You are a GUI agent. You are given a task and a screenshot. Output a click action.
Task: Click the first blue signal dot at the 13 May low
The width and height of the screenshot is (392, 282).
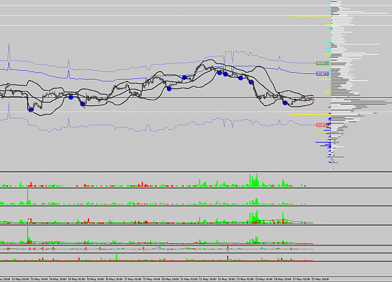point(31,110)
